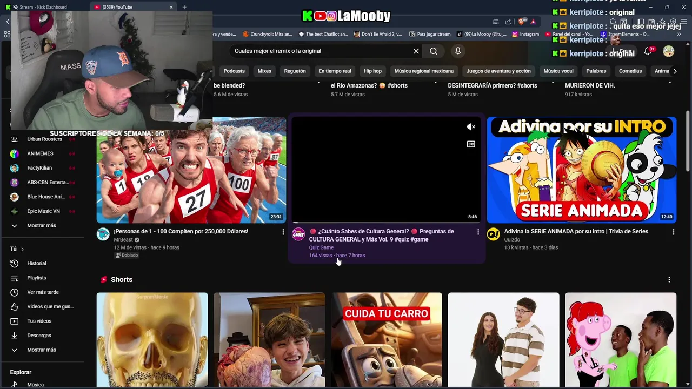
Task: Click the Crear button
Action: (622, 51)
